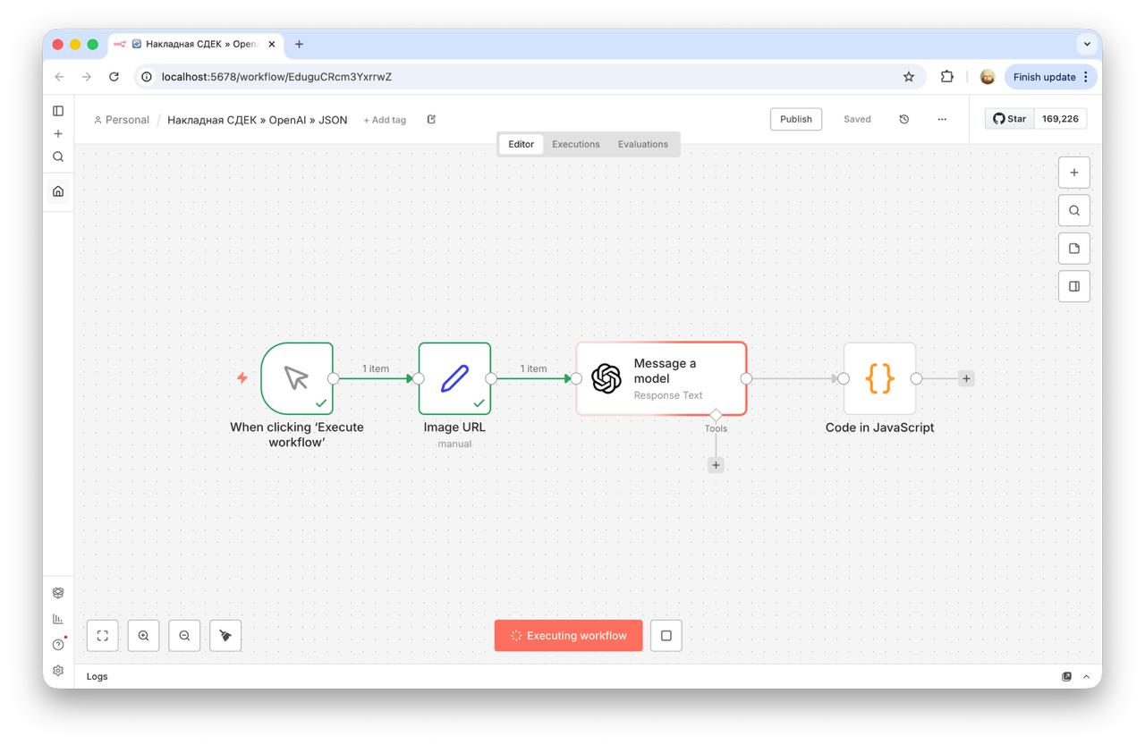Screen dimensions: 1145x745
Task: Search nodes using canvas search button
Action: [1073, 211]
